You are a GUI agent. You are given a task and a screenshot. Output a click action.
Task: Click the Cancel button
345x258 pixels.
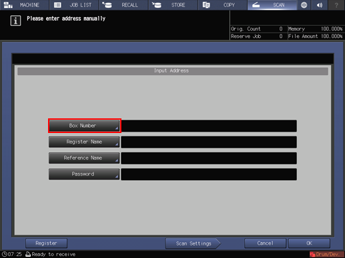265,243
